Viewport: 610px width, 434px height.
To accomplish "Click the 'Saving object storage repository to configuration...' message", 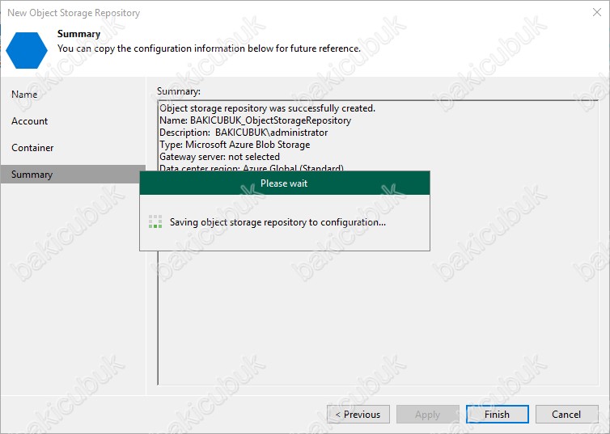I will click(x=277, y=222).
